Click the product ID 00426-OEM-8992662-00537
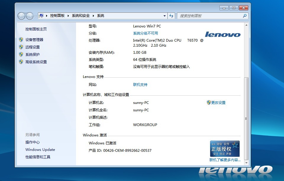This screenshot has width=284, height=181. pyautogui.click(x=127, y=151)
